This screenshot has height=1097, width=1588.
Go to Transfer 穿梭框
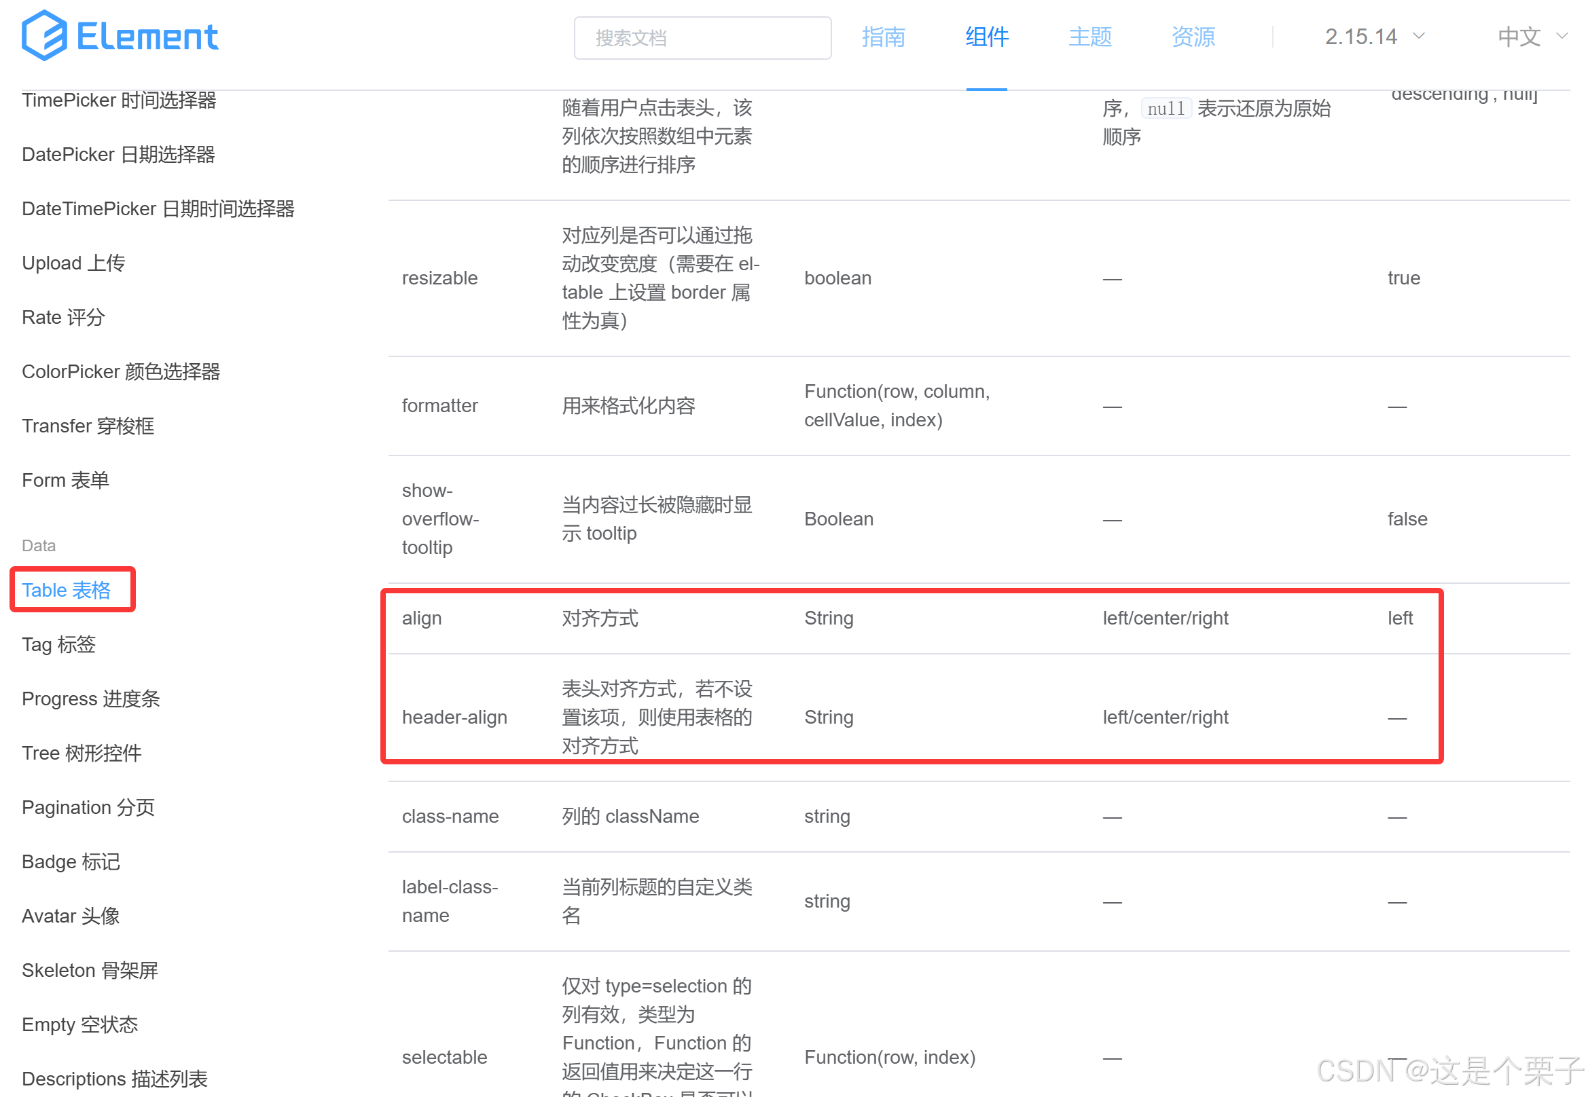tap(88, 426)
